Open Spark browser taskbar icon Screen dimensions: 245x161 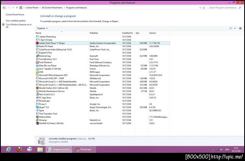point(29,150)
